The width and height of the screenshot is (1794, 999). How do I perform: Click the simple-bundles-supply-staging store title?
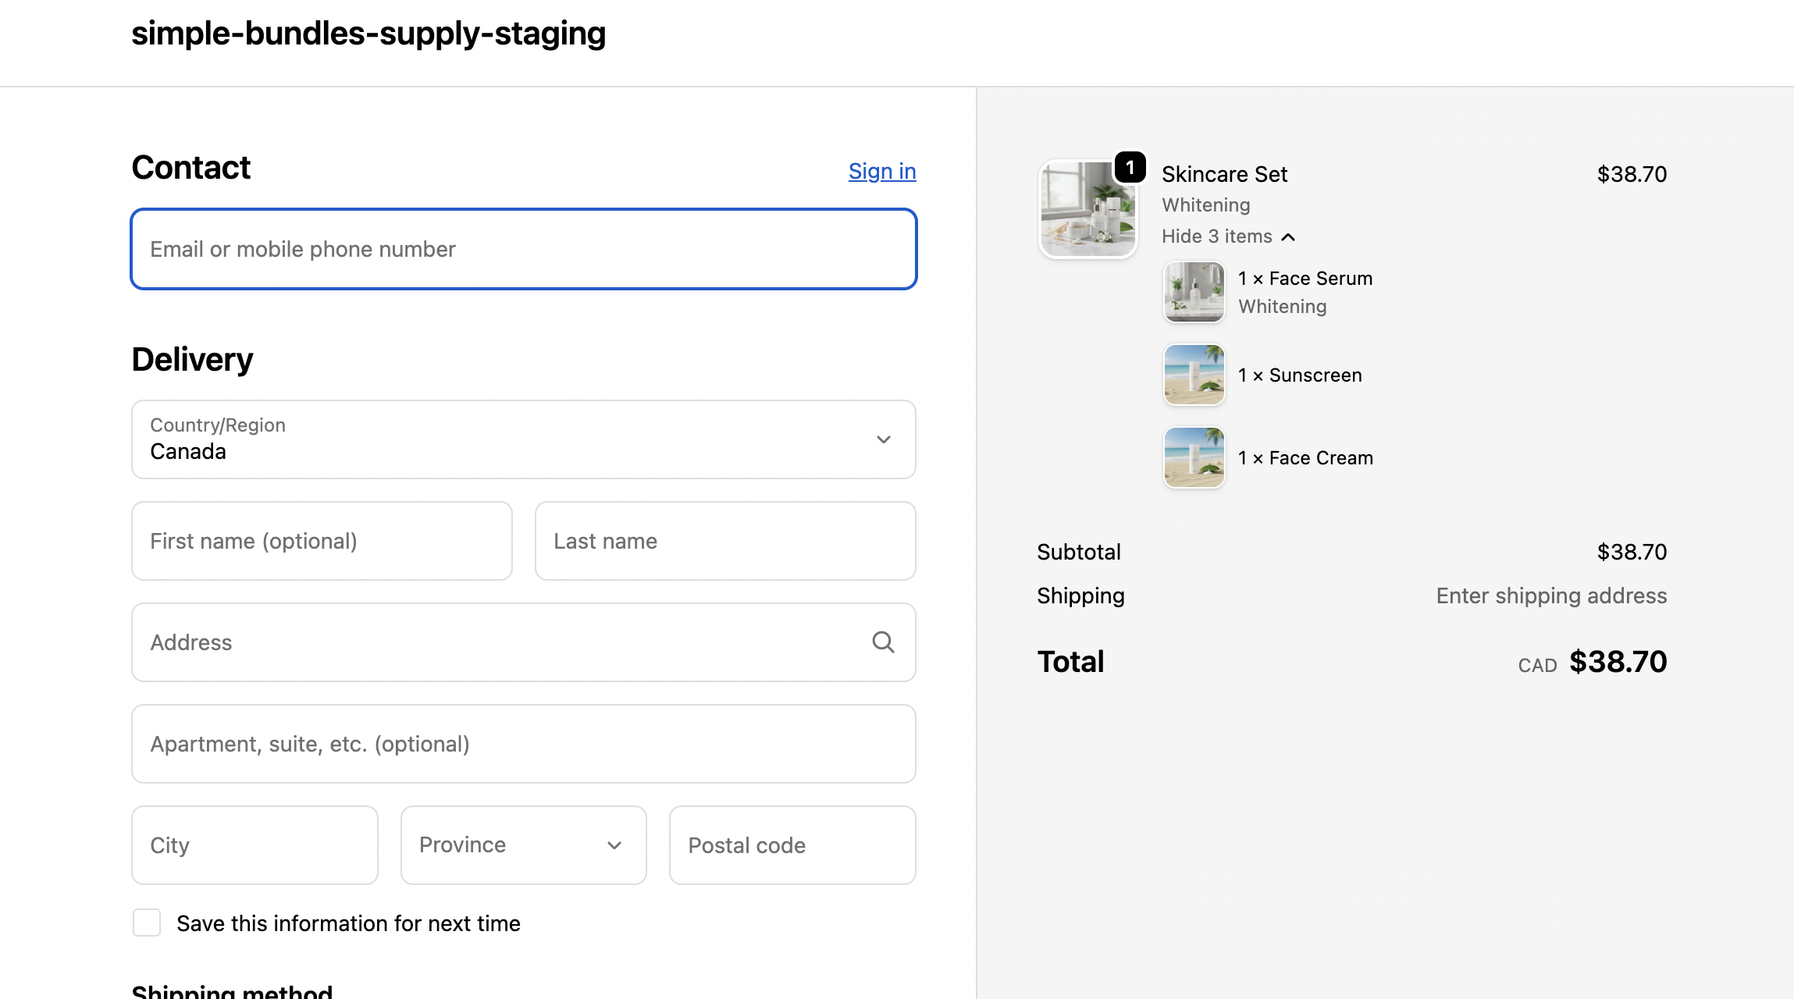click(368, 34)
